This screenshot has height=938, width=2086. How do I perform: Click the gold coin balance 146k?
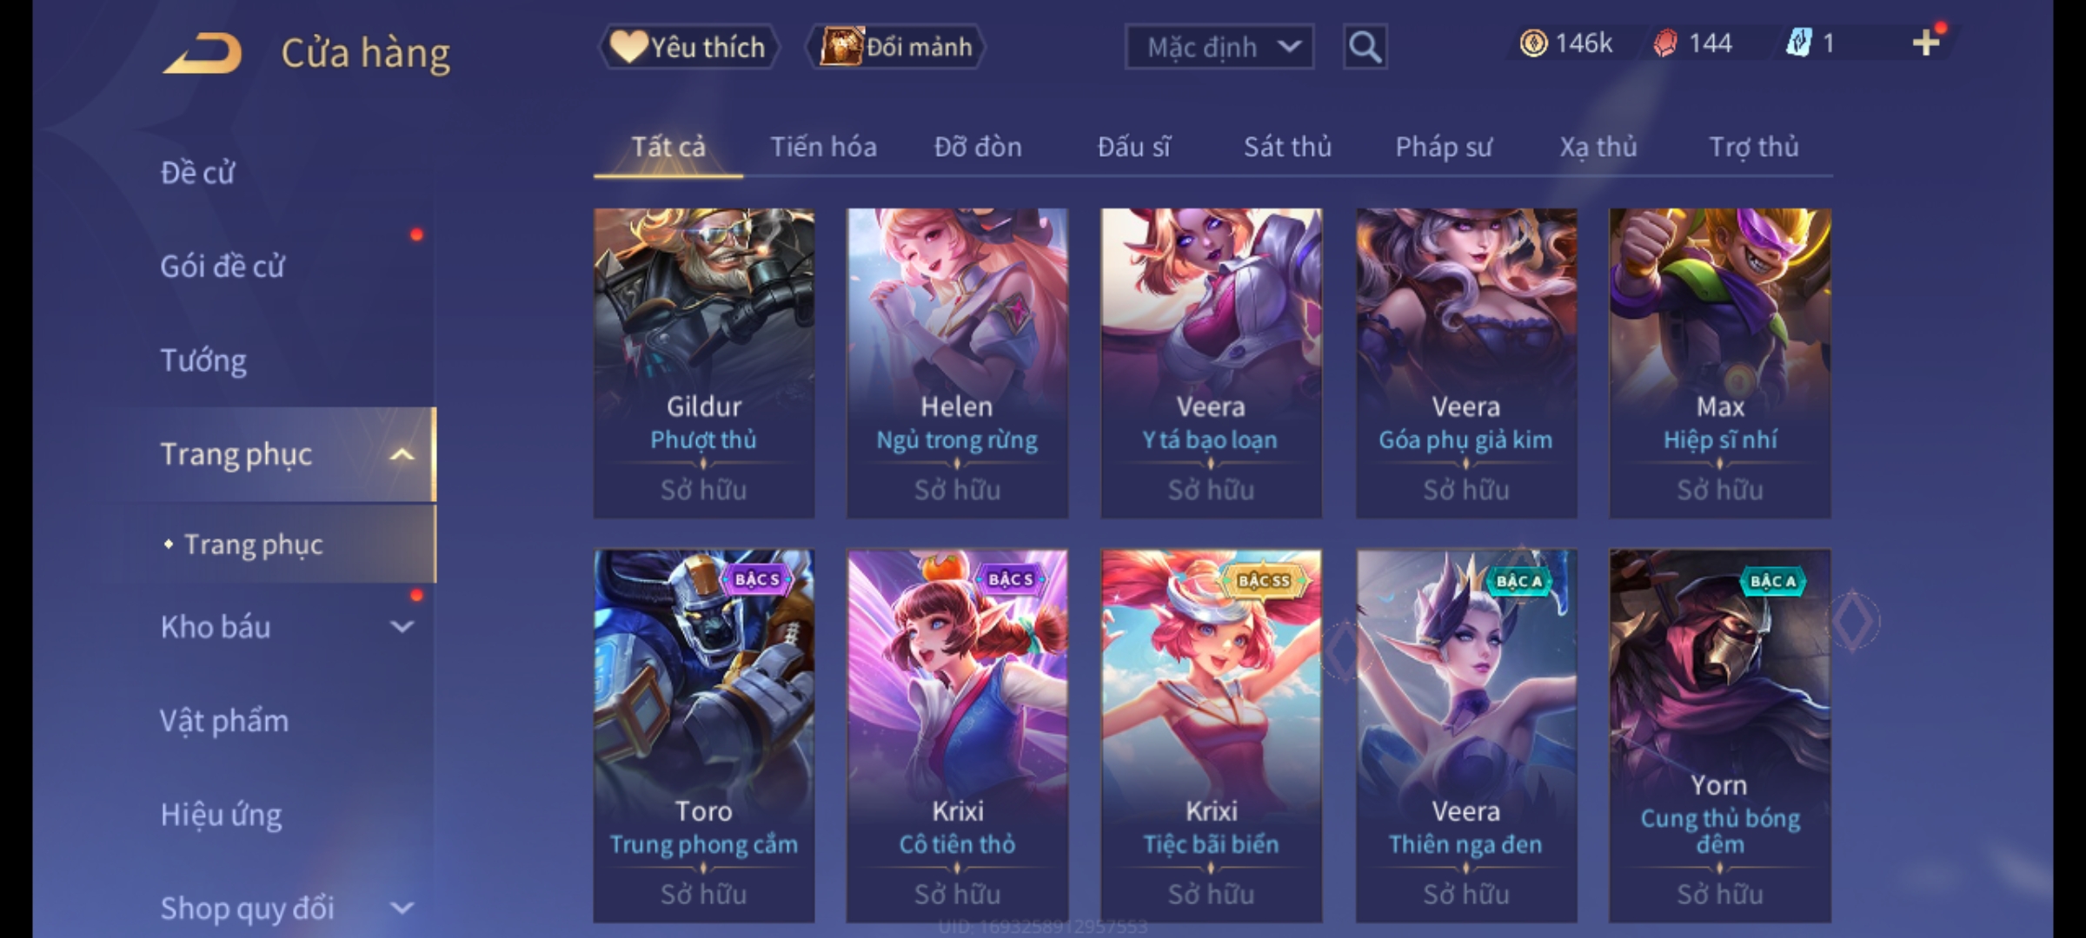pyautogui.click(x=1566, y=43)
